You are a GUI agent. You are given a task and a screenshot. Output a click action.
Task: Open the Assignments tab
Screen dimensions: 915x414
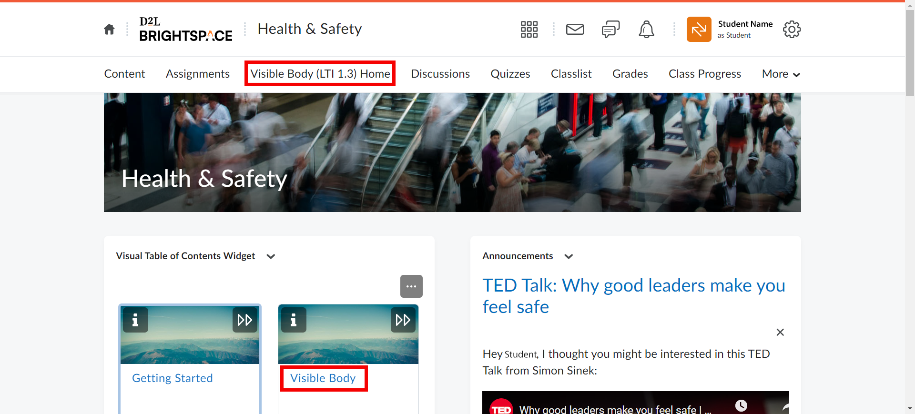pos(198,74)
